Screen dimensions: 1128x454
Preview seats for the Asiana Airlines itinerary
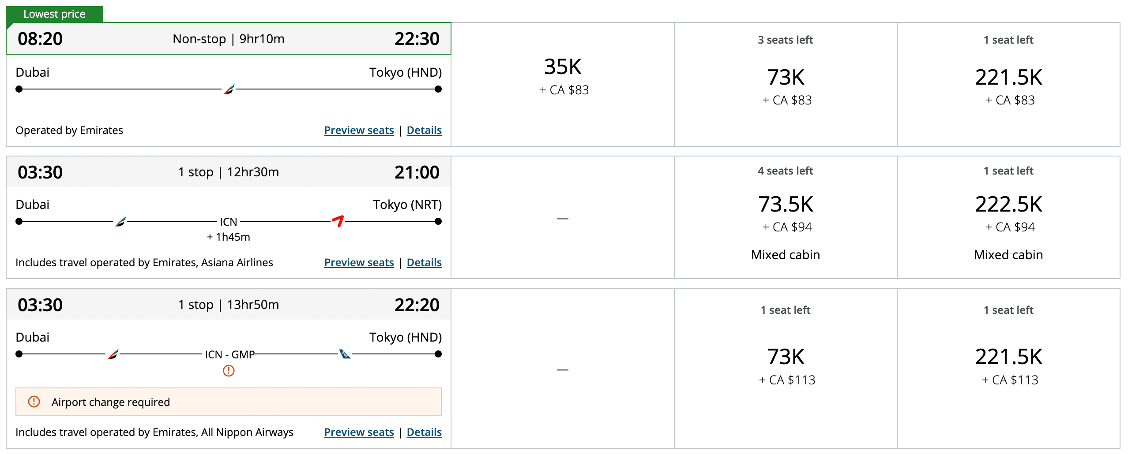359,263
